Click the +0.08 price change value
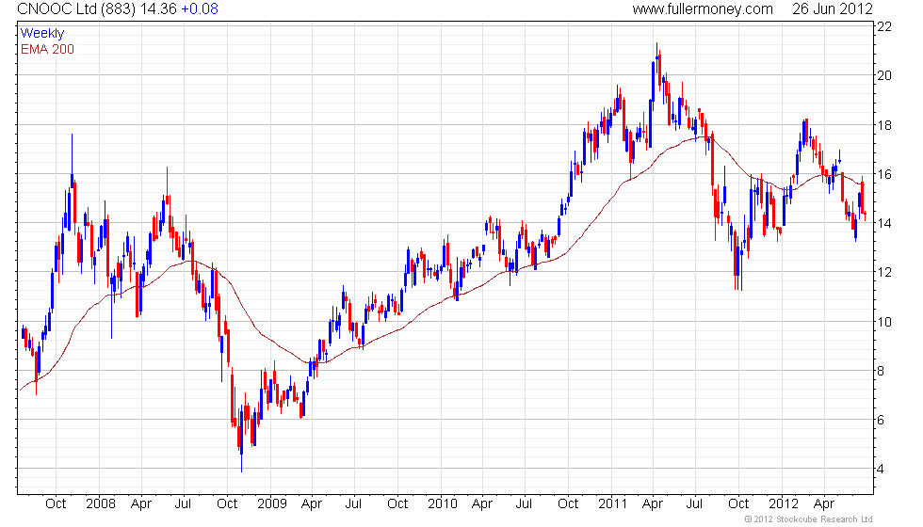The width and height of the screenshot is (923, 527). pos(199,8)
